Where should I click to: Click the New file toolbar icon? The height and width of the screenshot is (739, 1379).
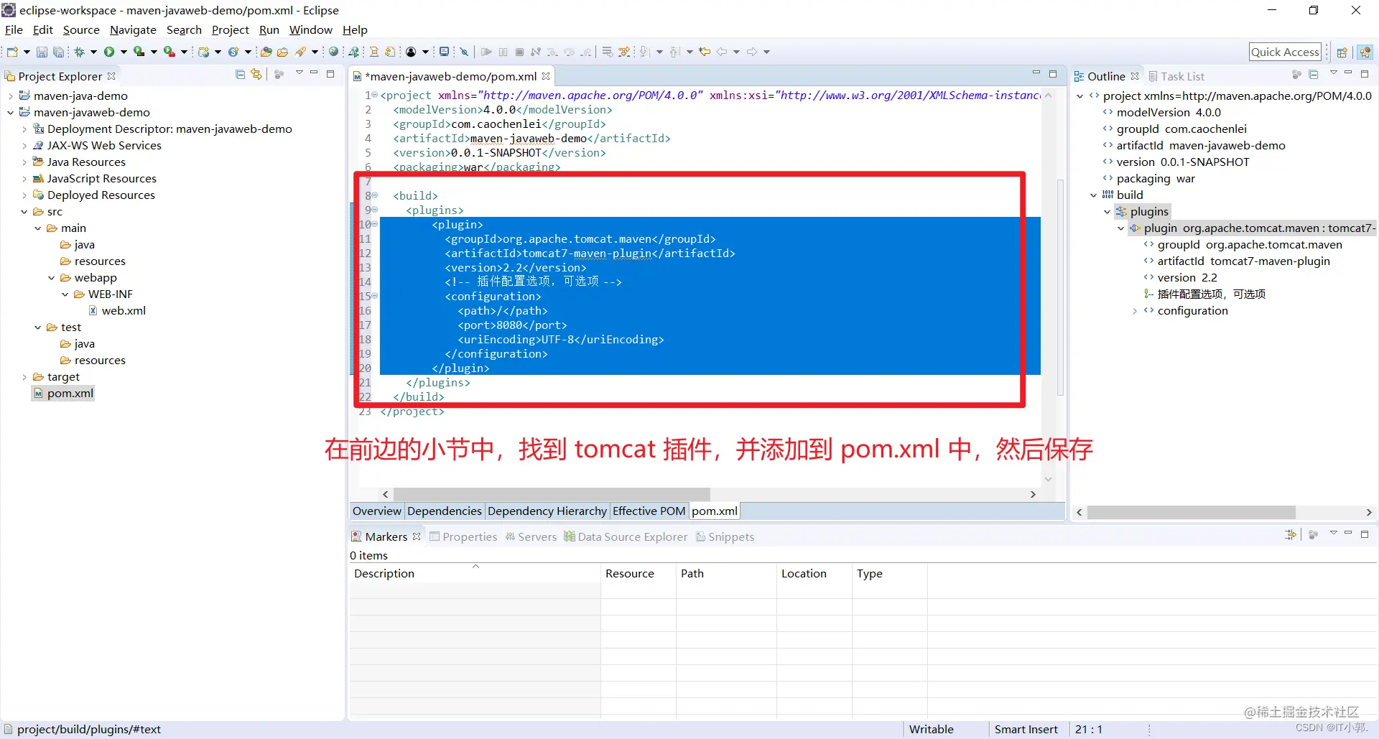click(12, 52)
